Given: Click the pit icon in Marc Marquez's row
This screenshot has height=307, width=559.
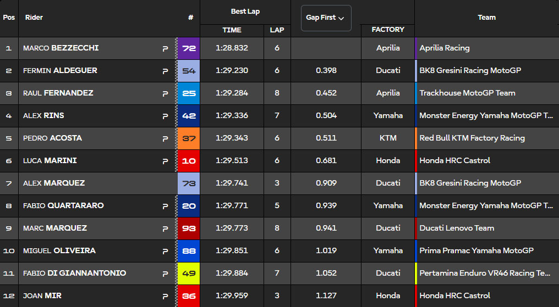Looking at the screenshot, I should (165, 228).
